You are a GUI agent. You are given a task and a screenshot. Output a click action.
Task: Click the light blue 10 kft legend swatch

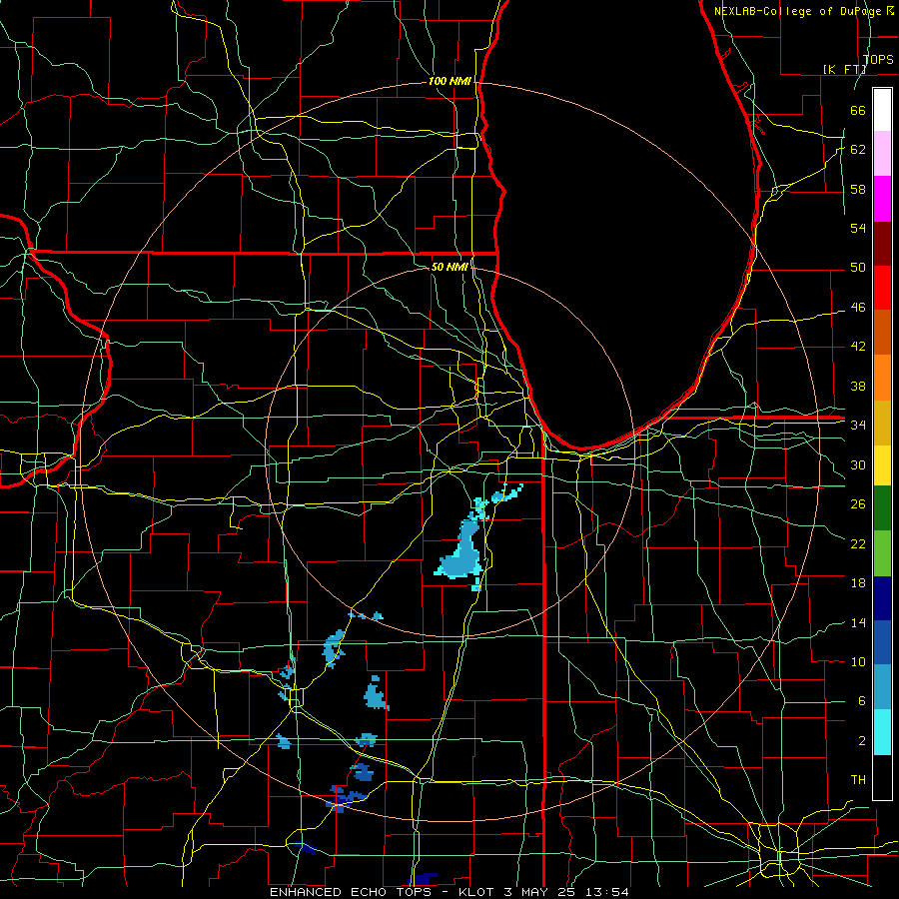click(882, 686)
